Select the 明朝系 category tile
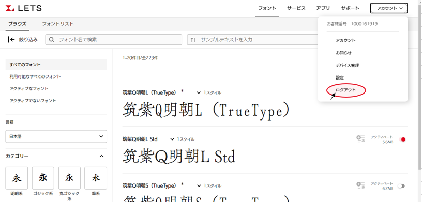This screenshot has width=422, height=202. pyautogui.click(x=17, y=178)
